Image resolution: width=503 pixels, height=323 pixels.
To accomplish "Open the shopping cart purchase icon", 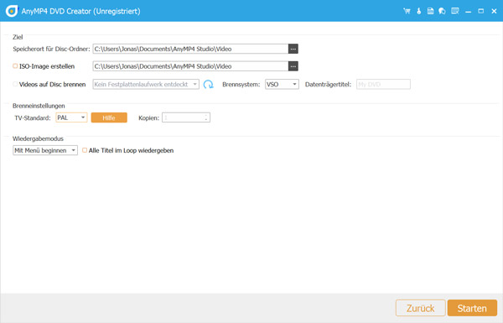I will (407, 11).
